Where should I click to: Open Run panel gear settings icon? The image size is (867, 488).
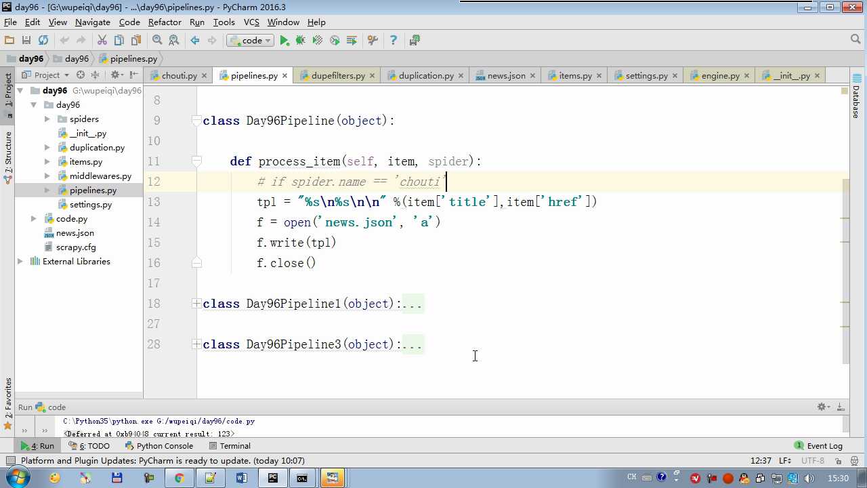822,407
